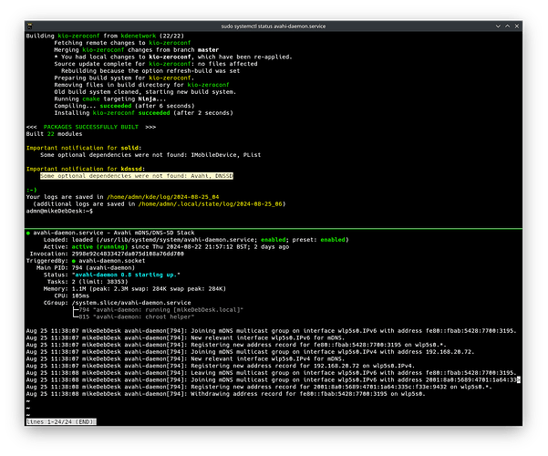The image size is (548, 456).
Task: Open the title bar dropdown chevron menu
Action: [x=498, y=26]
